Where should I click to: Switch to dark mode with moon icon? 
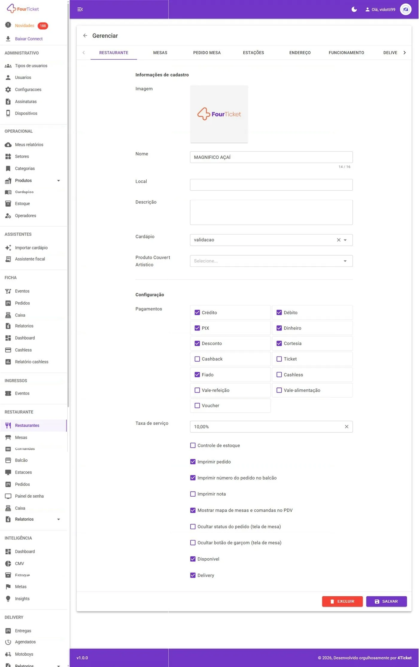354,9
